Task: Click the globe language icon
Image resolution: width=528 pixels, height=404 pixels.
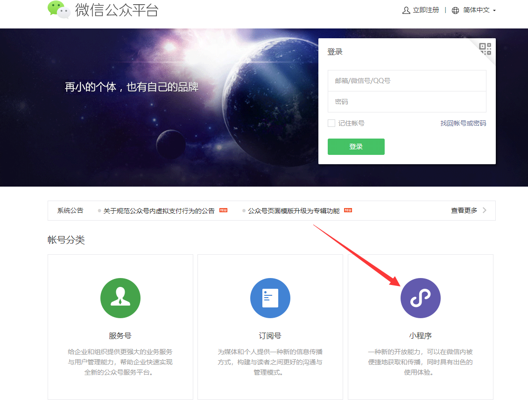Action: (x=456, y=10)
